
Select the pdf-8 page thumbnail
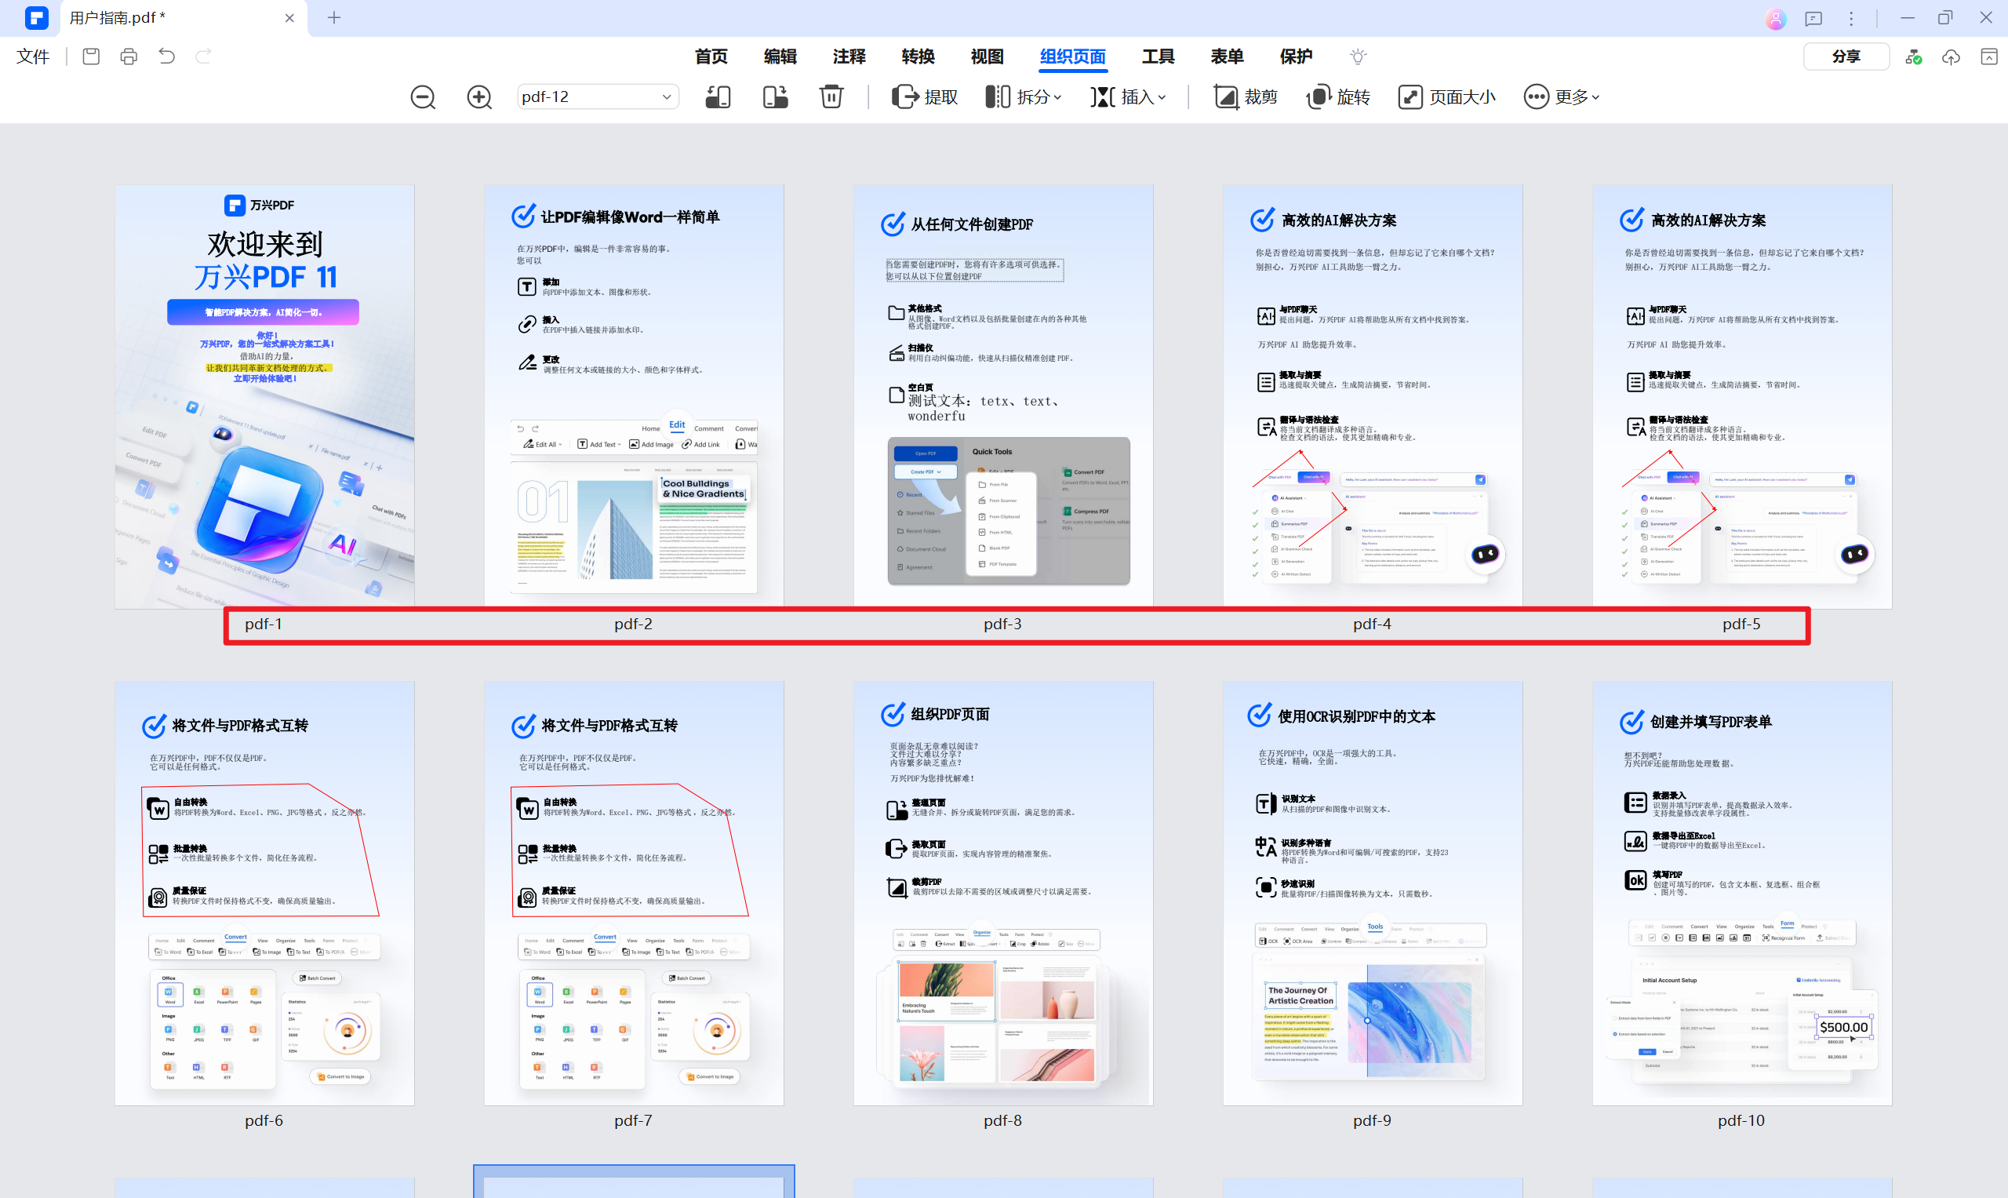click(1002, 893)
